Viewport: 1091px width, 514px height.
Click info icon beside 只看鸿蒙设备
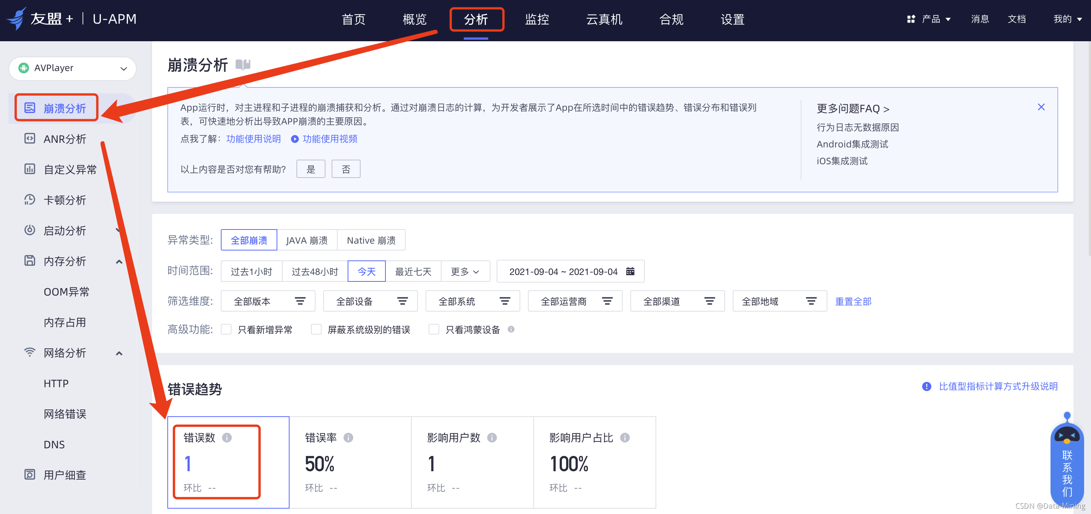point(511,330)
